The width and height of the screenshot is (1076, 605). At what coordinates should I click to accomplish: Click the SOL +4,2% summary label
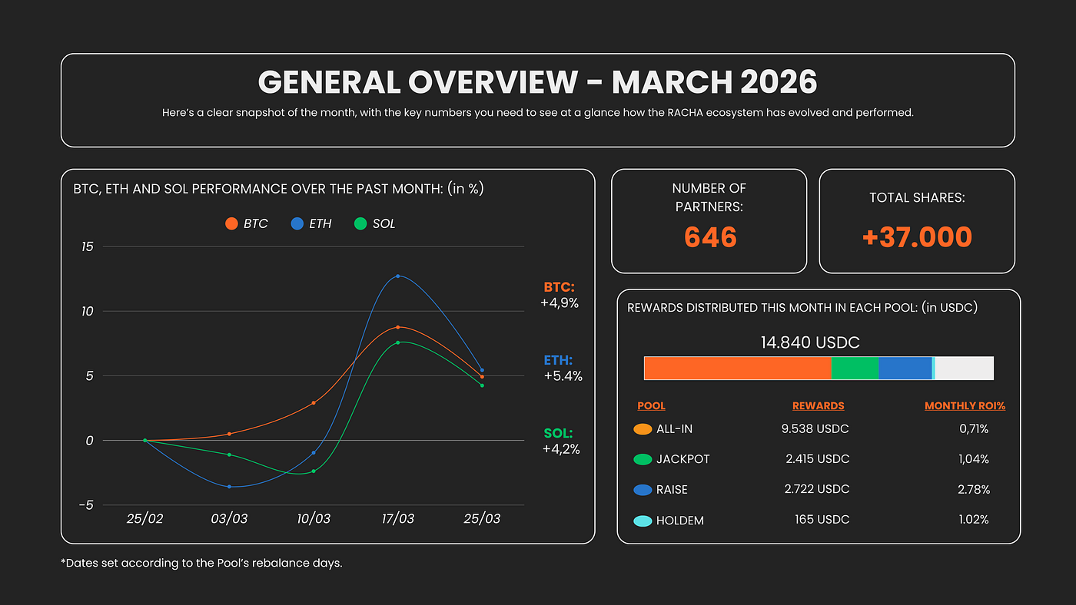(x=560, y=441)
